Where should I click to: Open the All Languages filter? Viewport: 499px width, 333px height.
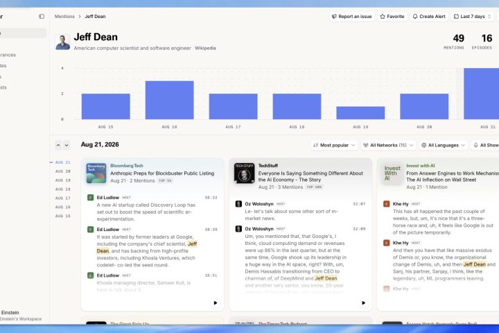pos(444,145)
